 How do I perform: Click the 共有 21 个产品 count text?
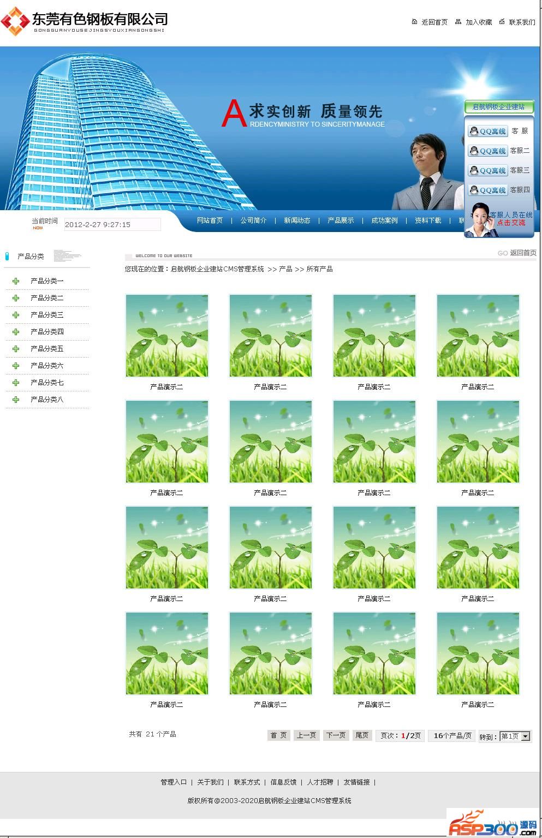[152, 734]
